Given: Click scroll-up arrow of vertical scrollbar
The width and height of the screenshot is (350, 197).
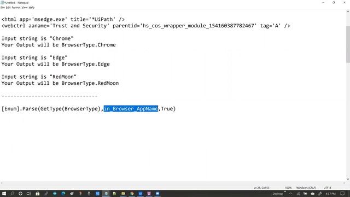Looking at the screenshot, I should pos(348,11).
